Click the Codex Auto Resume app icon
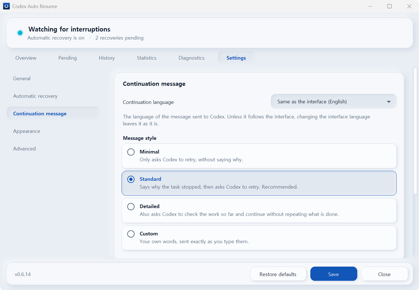The height and width of the screenshot is (290, 419). pos(6,6)
